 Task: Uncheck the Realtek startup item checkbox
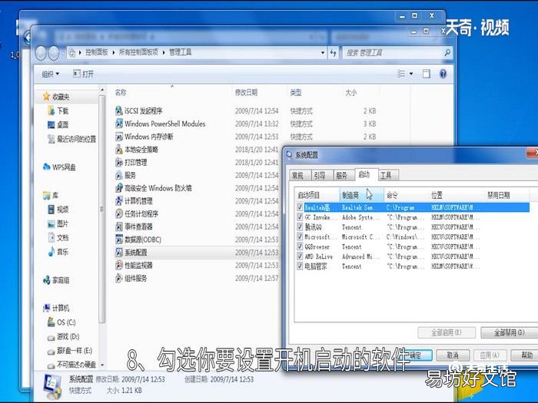[x=300, y=207]
